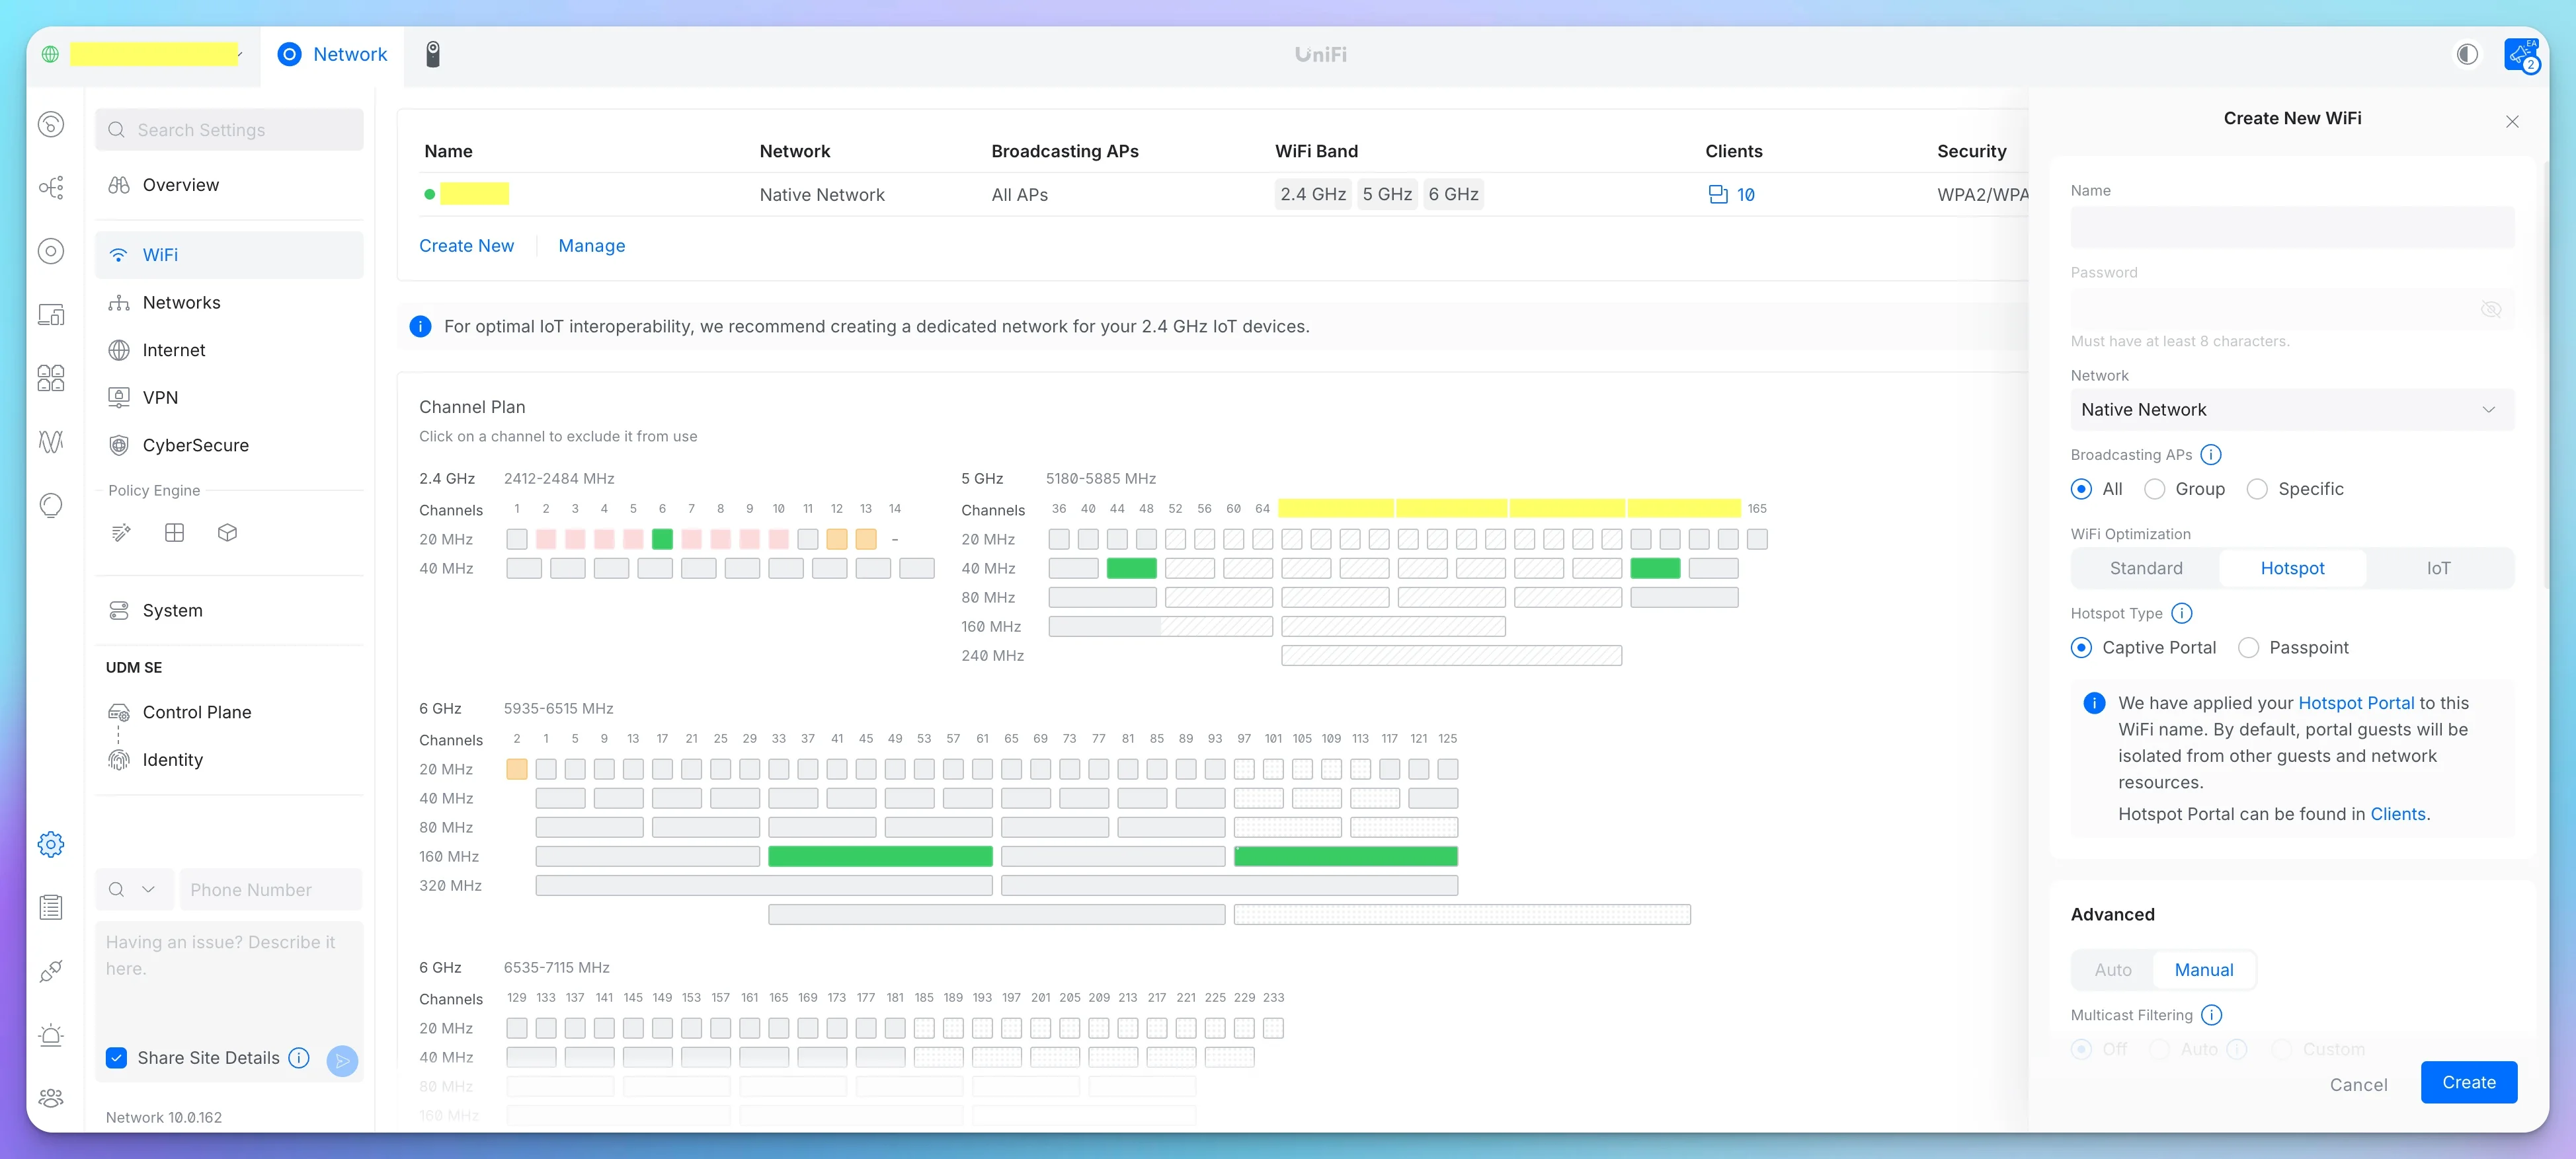This screenshot has width=2576, height=1159.
Task: Click the green channel 6 swatch in 2.4 GHz
Action: (661, 540)
